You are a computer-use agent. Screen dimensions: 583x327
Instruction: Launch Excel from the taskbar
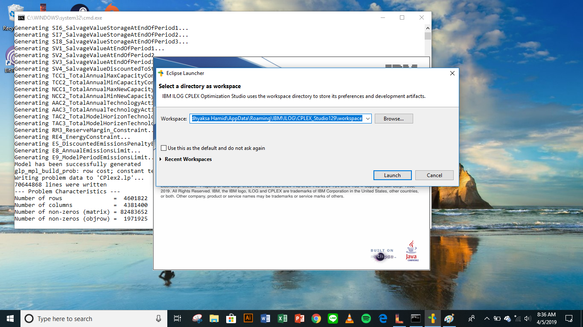[x=282, y=318]
